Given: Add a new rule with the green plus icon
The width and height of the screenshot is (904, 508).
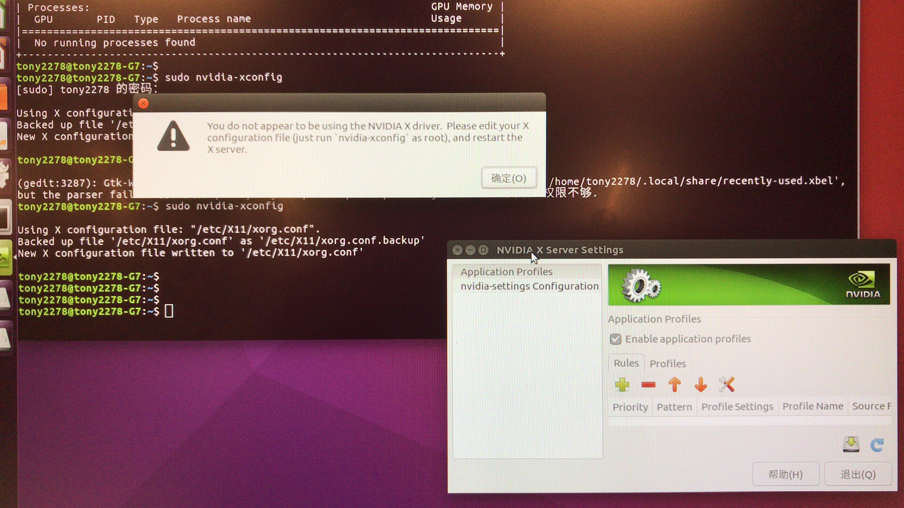Looking at the screenshot, I should point(622,385).
